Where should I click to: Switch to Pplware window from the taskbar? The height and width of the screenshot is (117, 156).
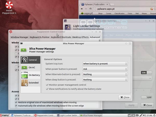[22, 115]
